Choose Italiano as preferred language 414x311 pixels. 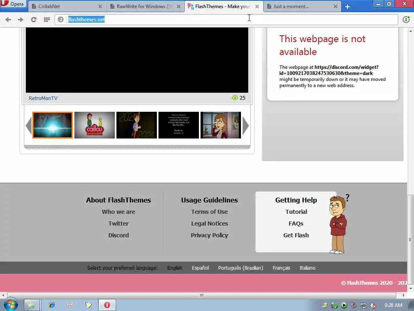pos(307,268)
